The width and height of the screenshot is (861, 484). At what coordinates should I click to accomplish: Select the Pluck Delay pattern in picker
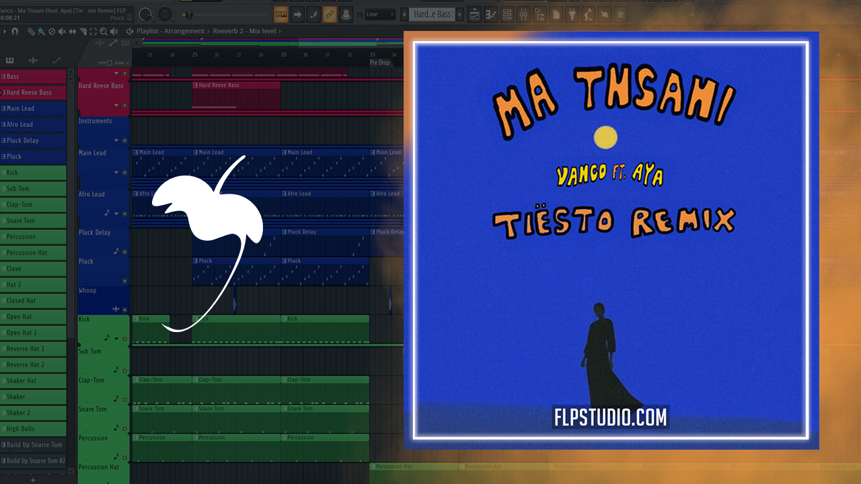point(34,140)
